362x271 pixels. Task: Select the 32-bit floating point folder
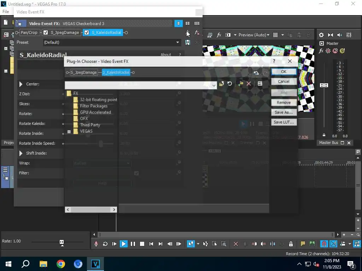coord(98,100)
